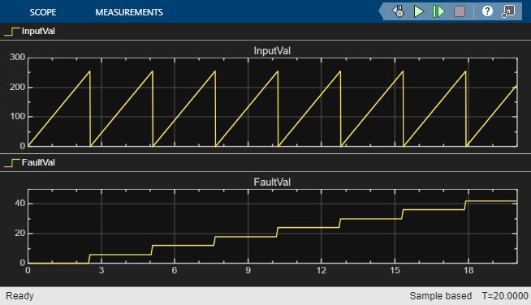The image size is (531, 305).
Task: Click the Step Forward icon
Action: pos(439,11)
